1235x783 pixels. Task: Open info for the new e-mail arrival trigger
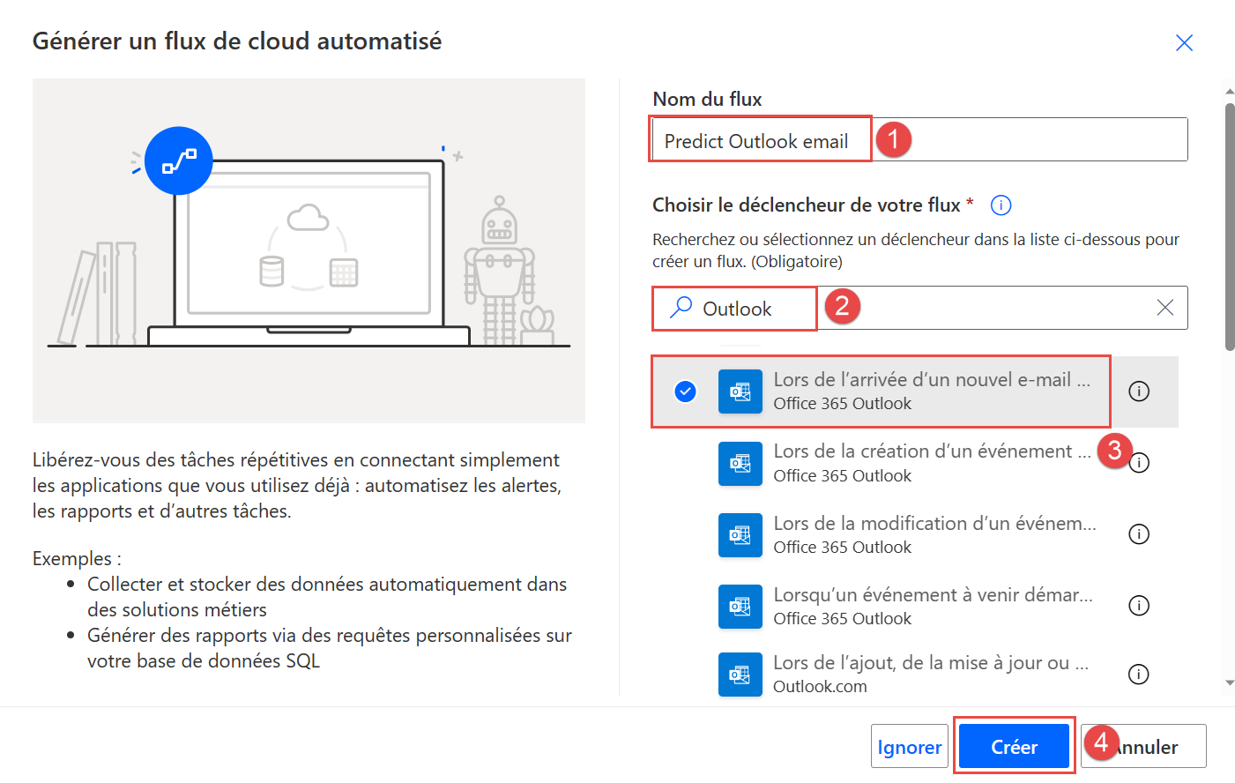pyautogui.click(x=1139, y=391)
